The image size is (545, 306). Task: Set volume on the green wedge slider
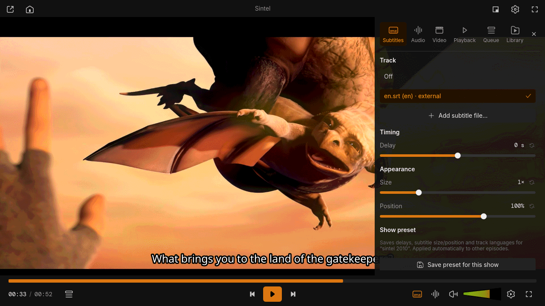(482, 294)
